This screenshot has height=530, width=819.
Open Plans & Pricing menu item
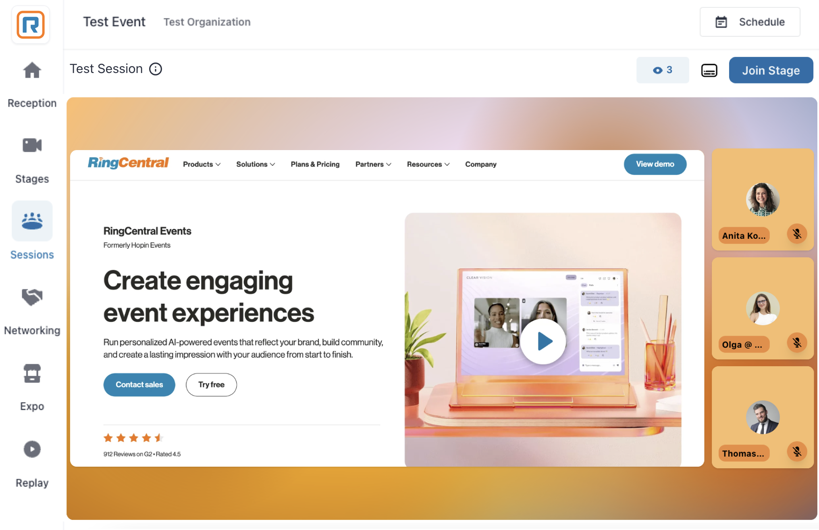[315, 164]
